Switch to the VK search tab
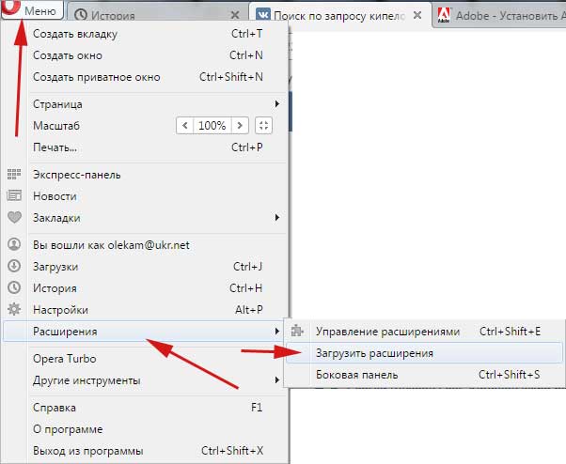 coord(339,16)
